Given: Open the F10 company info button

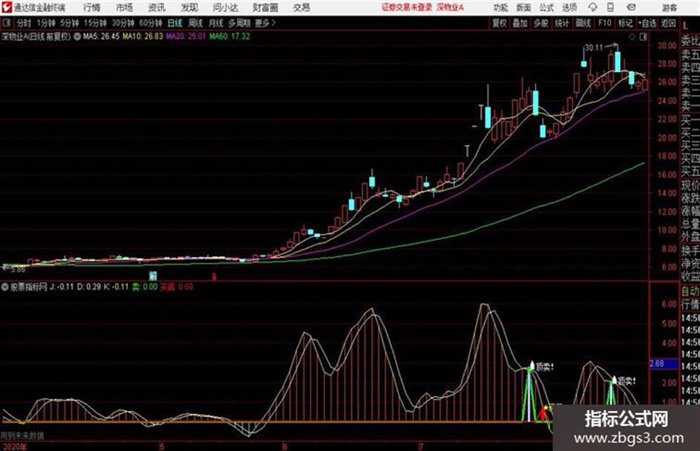Looking at the screenshot, I should coord(604,23).
